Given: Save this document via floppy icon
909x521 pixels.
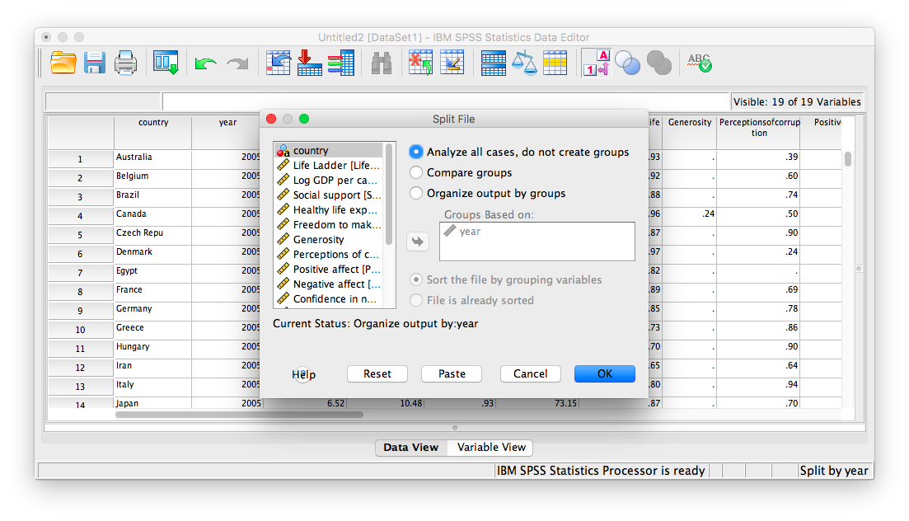Looking at the screenshot, I should pos(95,63).
